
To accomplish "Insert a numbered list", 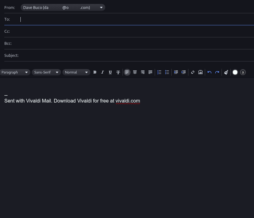I will coord(159,72).
